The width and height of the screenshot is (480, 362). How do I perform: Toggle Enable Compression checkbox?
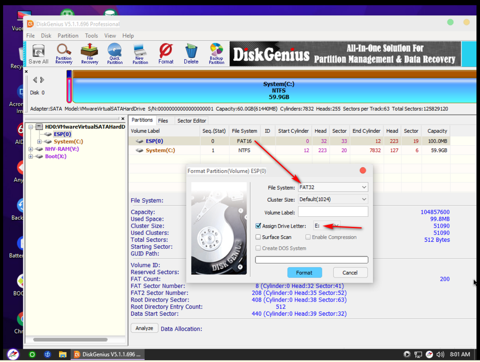308,237
